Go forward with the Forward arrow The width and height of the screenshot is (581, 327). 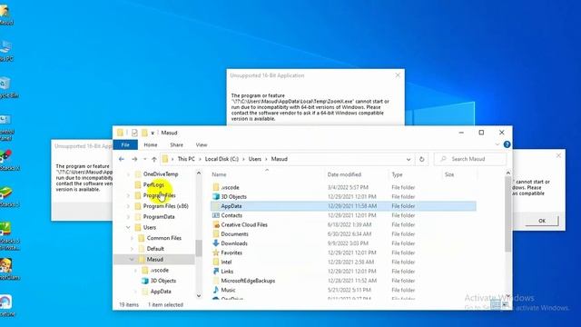point(134,159)
